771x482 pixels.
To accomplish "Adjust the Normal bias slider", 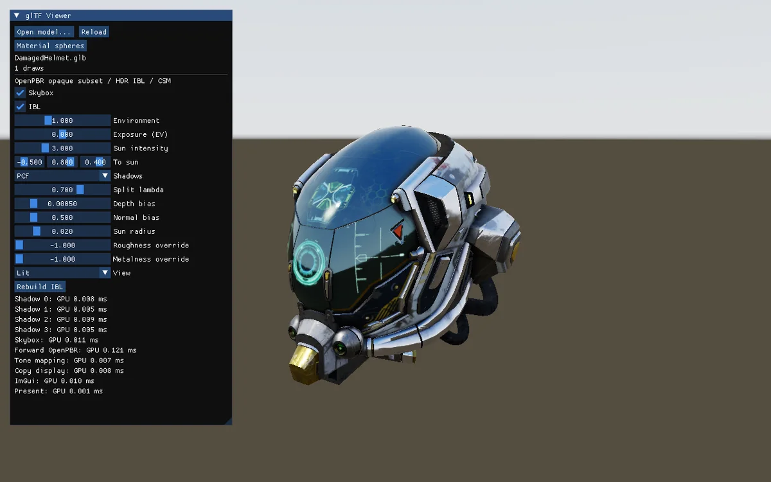I will coord(62,217).
